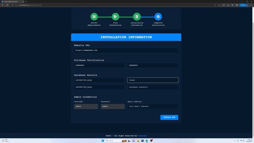Click the database username field
The image size is (254, 143).
pos(99,87)
